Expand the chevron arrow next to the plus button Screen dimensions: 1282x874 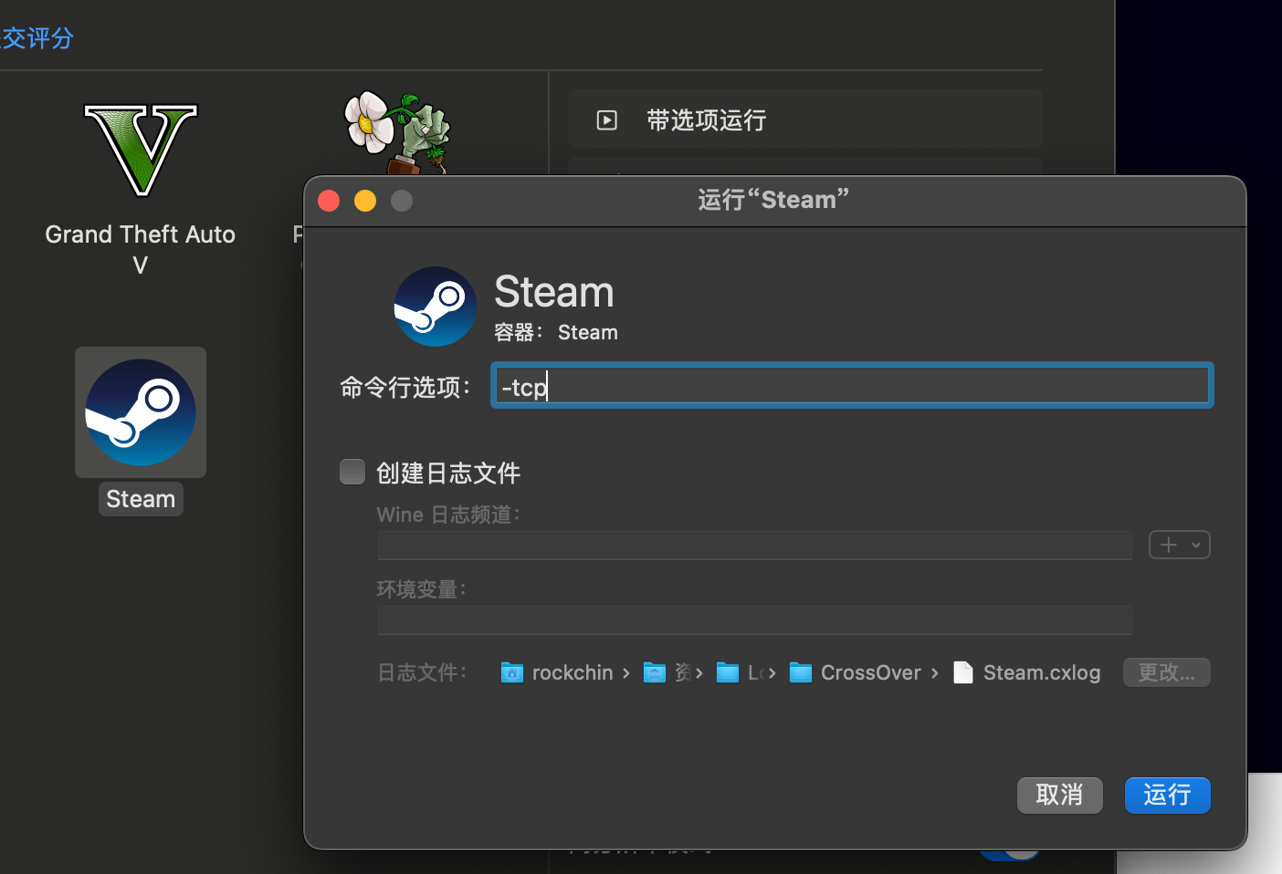[x=1196, y=545]
